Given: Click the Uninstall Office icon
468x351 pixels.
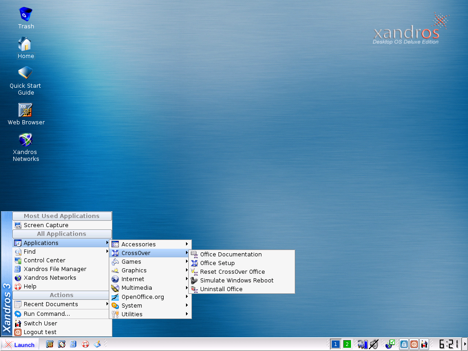Looking at the screenshot, I should coord(194,289).
